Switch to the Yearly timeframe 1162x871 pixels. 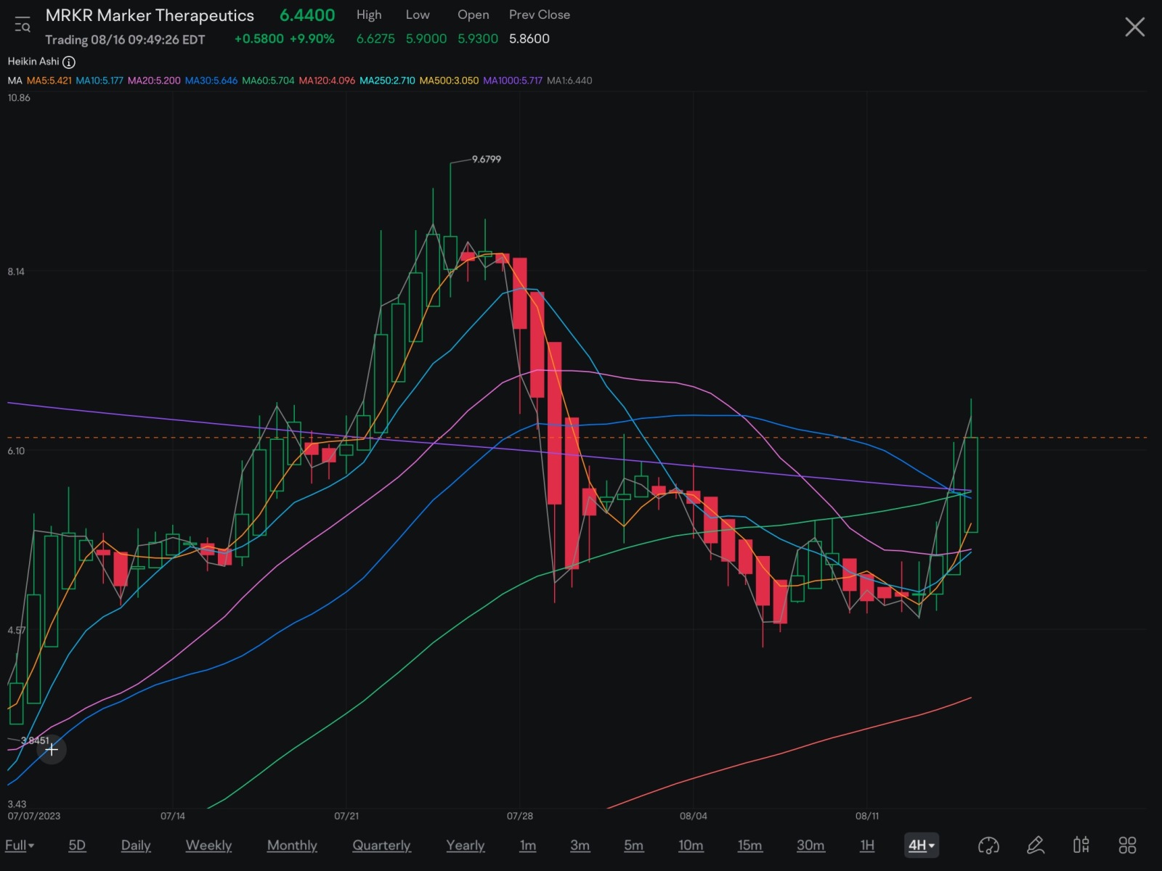pyautogui.click(x=466, y=845)
